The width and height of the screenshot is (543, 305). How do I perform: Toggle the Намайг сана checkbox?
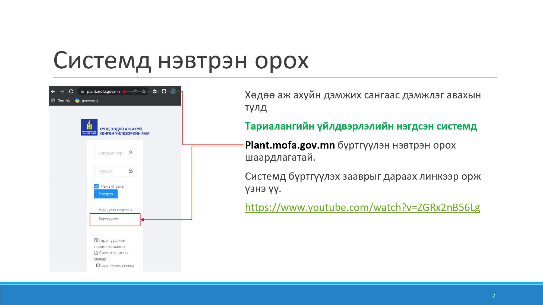click(96, 186)
